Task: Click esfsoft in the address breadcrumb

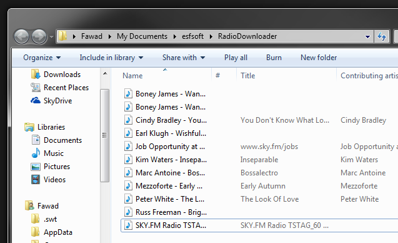Action: coord(192,36)
